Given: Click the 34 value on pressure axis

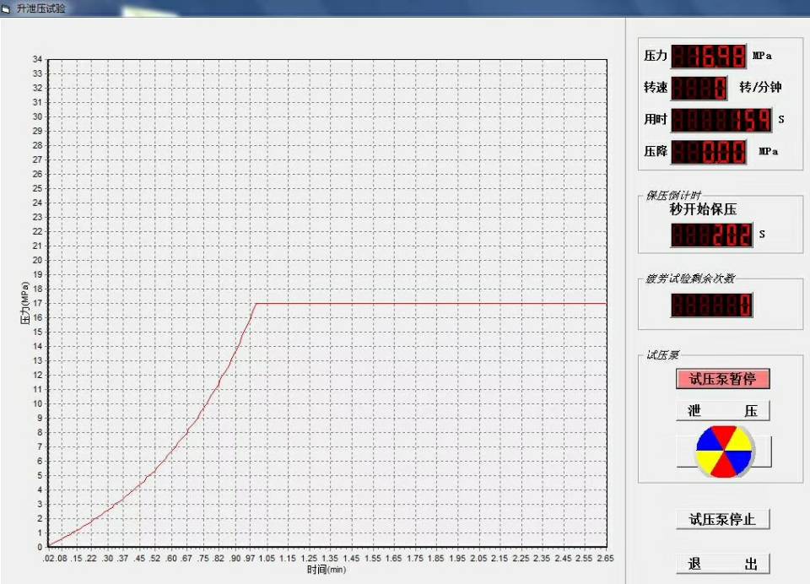Looking at the screenshot, I should [37, 59].
